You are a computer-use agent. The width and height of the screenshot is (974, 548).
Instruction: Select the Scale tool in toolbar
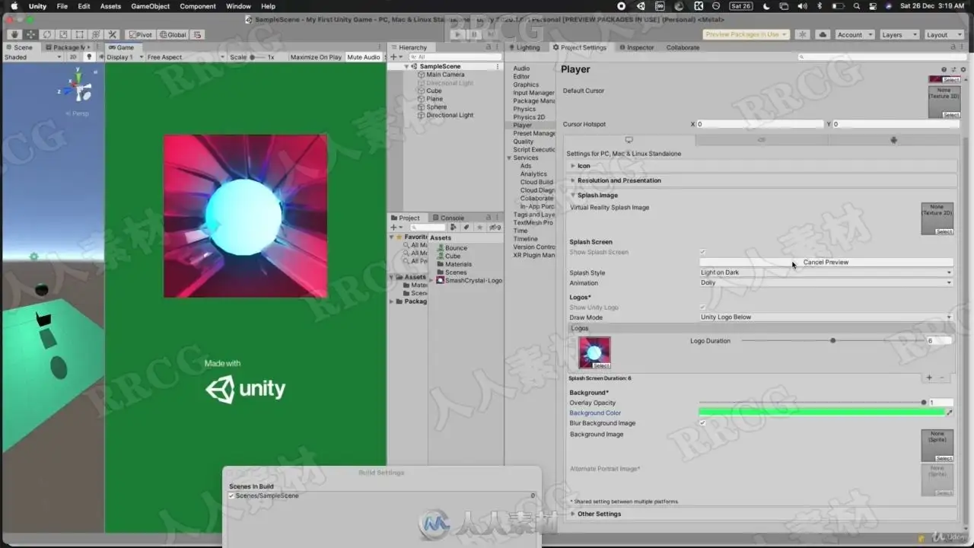coord(63,34)
